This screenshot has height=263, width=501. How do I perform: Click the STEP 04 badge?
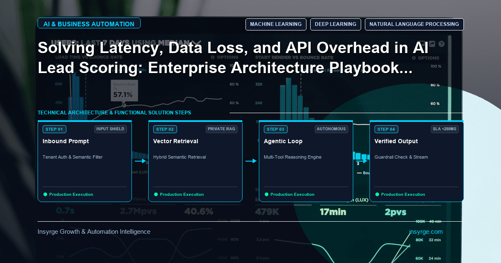(386, 129)
